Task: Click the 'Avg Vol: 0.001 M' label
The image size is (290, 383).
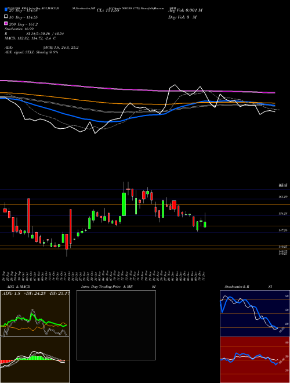Action: pos(185,10)
